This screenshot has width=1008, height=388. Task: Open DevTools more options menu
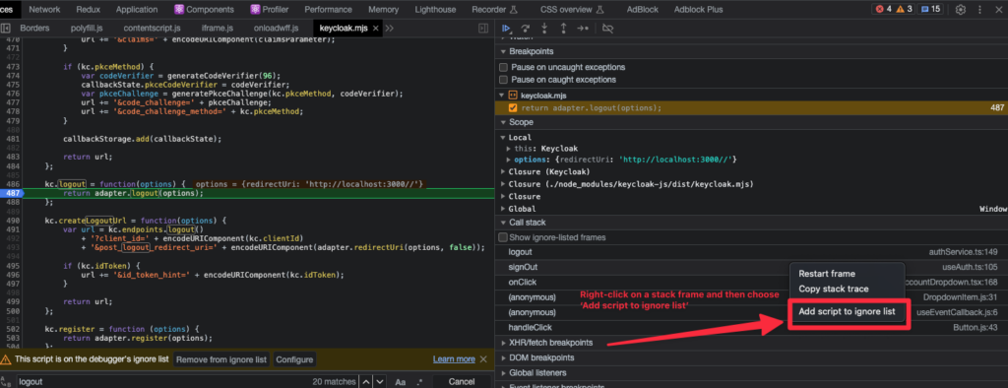[980, 9]
